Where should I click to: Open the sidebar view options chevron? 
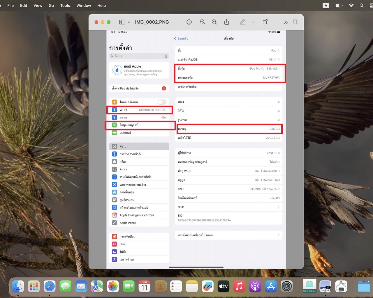pos(129,22)
